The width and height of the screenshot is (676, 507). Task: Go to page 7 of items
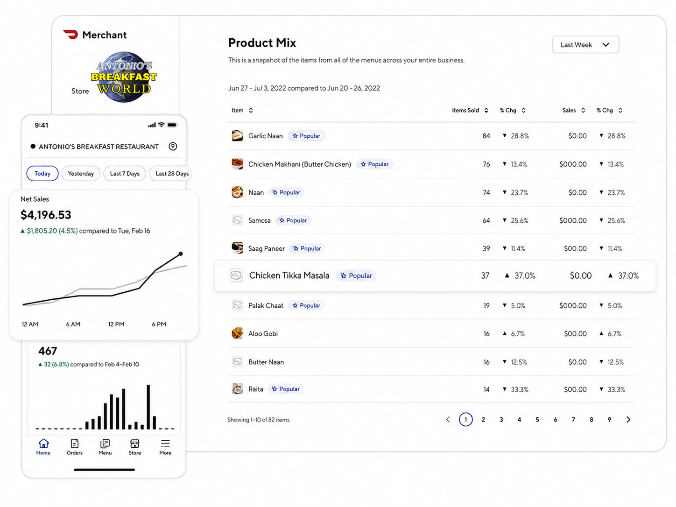(574, 420)
